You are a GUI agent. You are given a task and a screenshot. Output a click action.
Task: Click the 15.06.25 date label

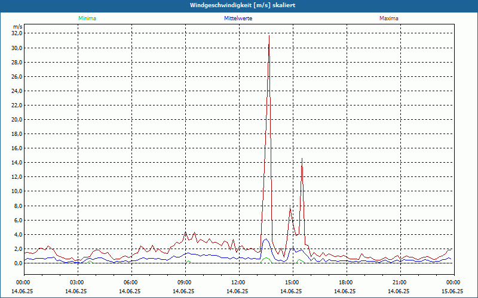click(452, 291)
